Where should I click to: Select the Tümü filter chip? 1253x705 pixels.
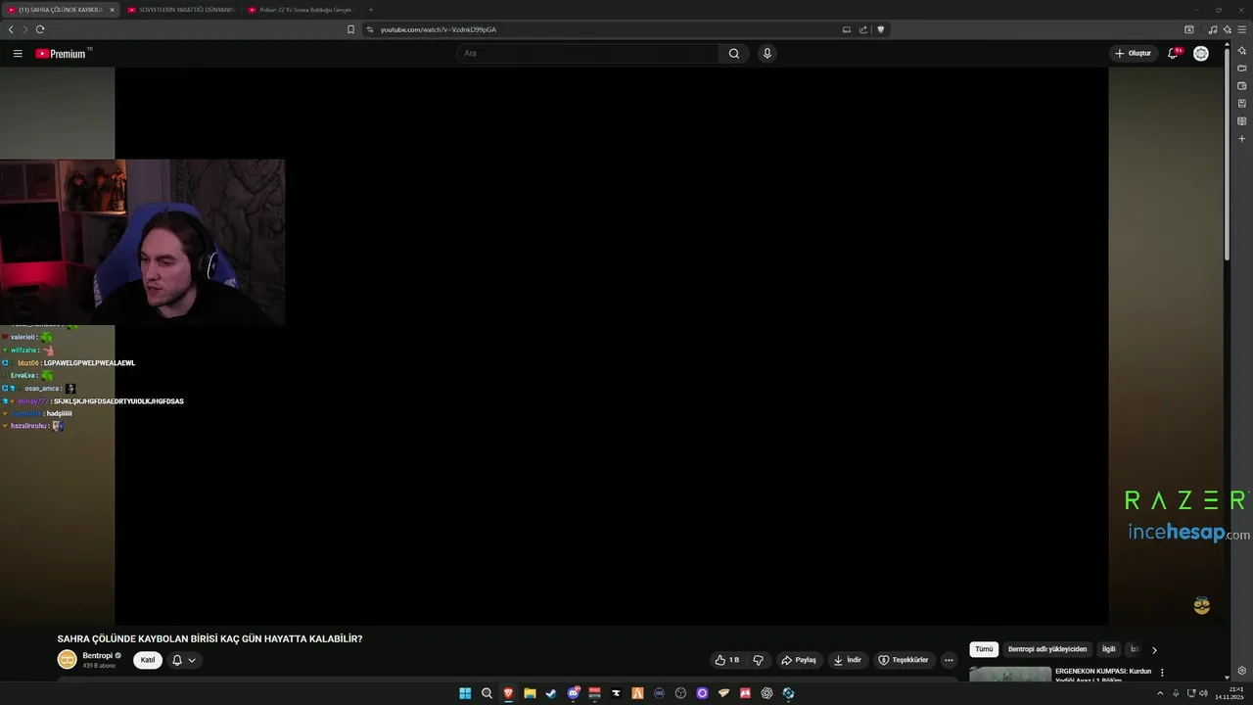[x=984, y=649]
